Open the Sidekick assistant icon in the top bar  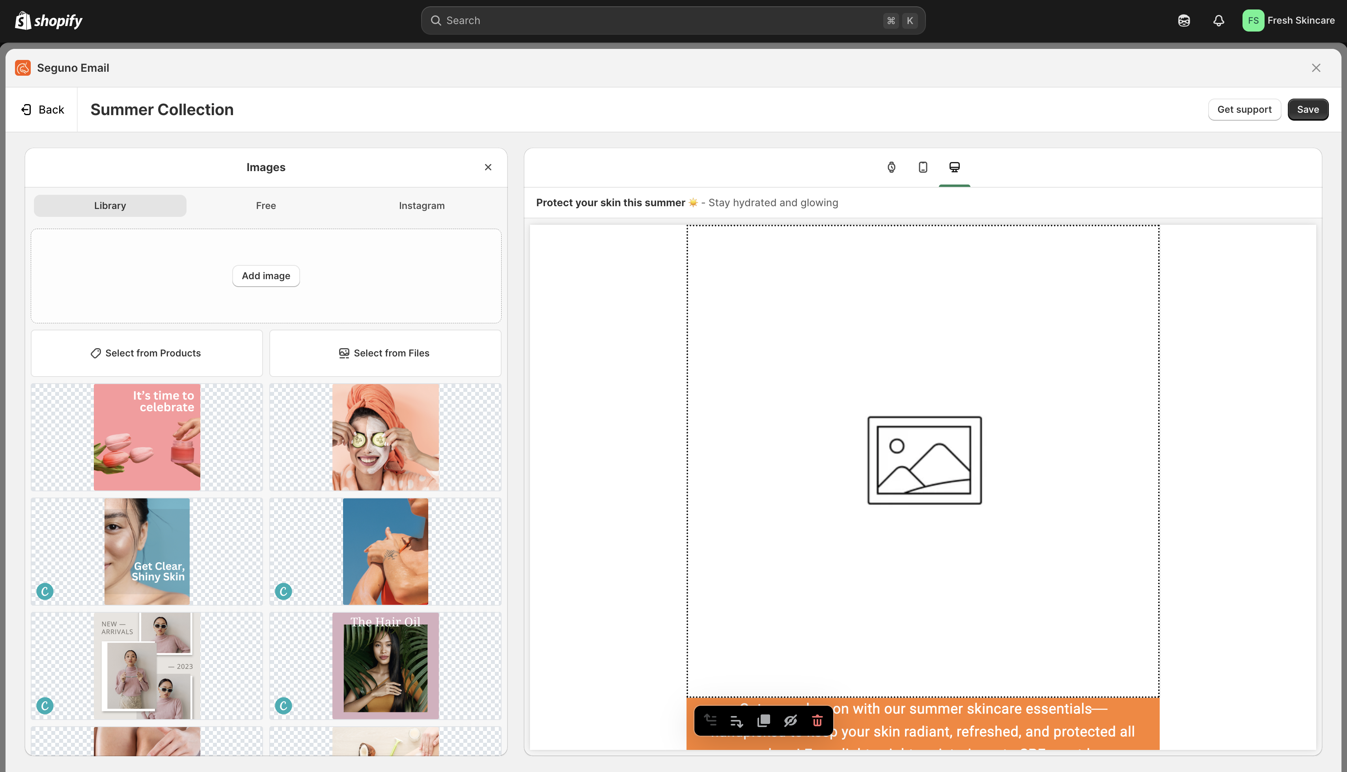tap(1184, 21)
